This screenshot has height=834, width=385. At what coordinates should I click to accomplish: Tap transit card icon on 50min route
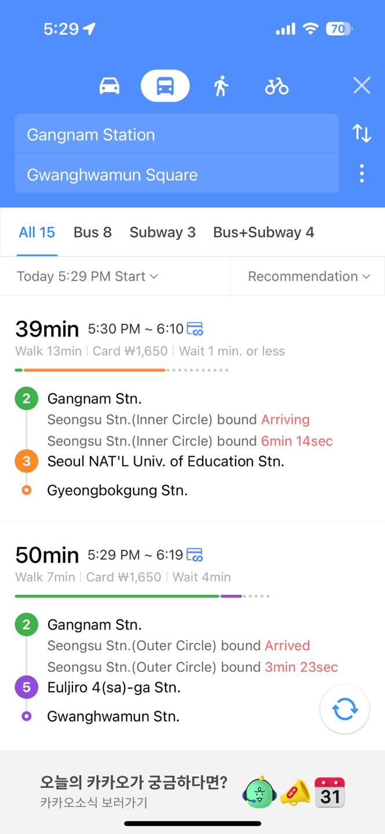pos(195,555)
